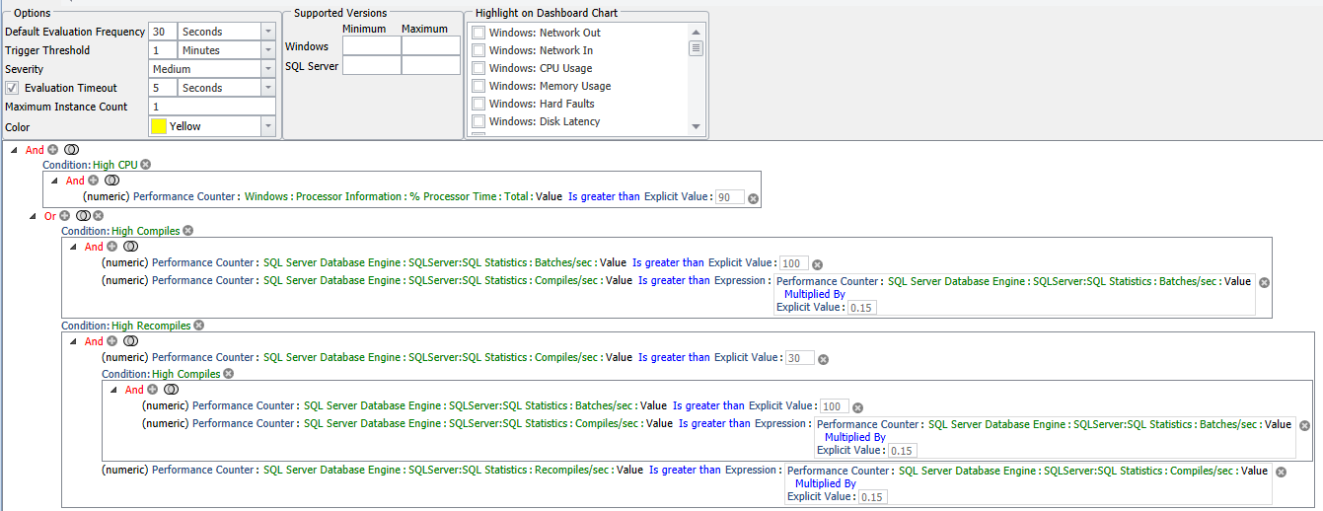Click the top-level red And operator
Screen dimensions: 1323x511
35,150
